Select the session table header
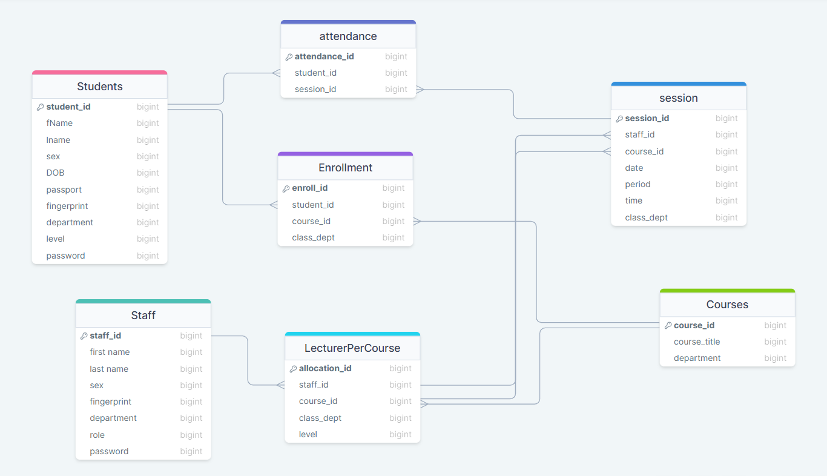Viewport: 827px width, 476px height. point(679,98)
